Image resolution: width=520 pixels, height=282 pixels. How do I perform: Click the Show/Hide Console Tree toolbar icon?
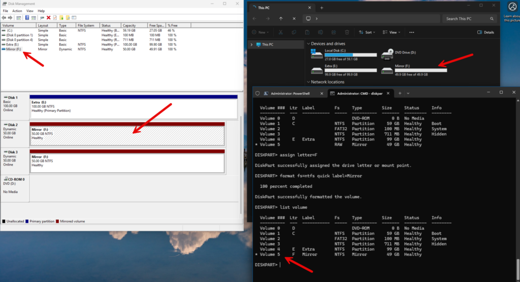pos(19,18)
